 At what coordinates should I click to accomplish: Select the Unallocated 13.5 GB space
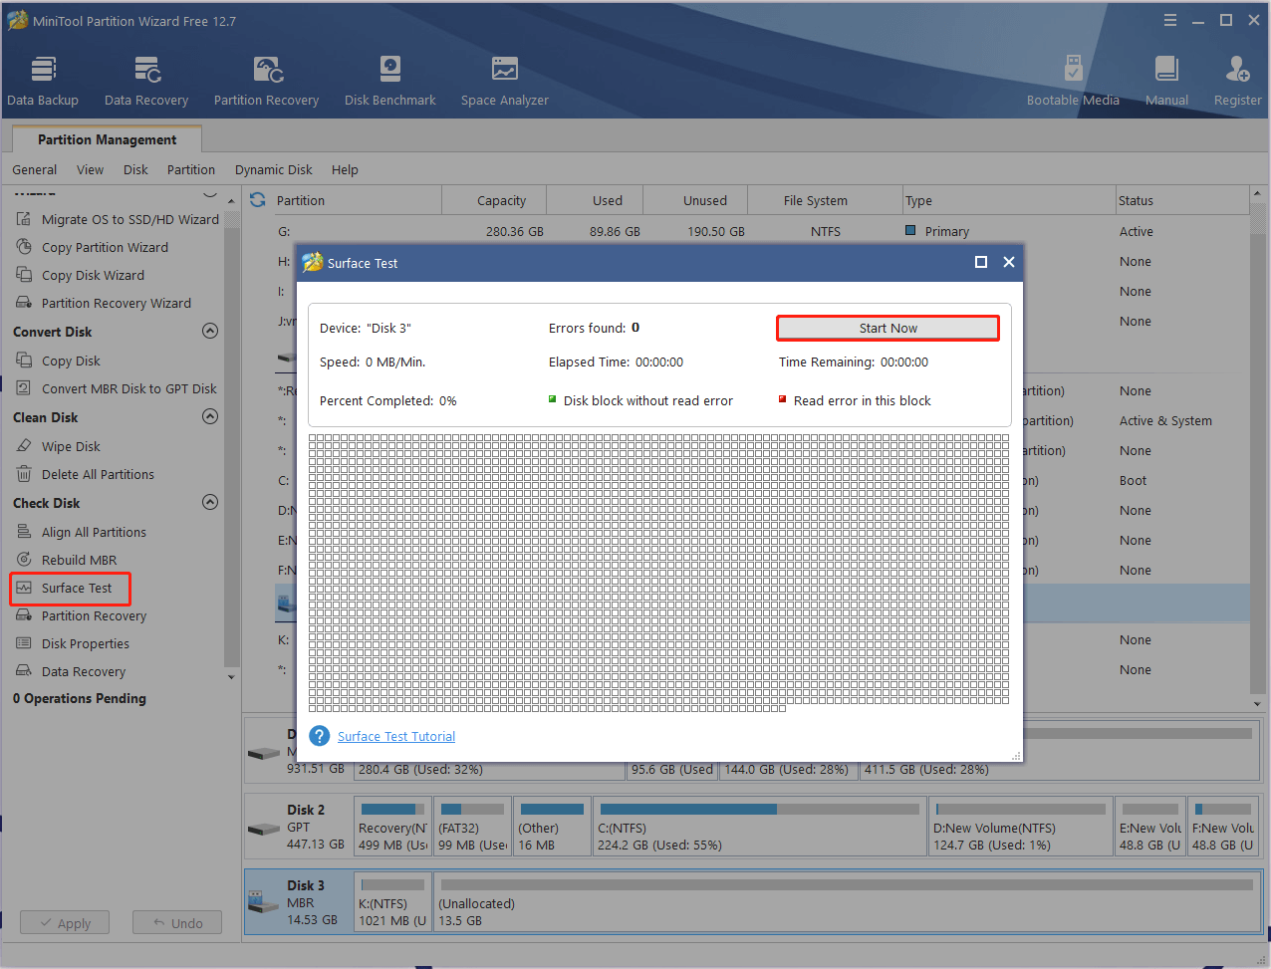(x=847, y=901)
